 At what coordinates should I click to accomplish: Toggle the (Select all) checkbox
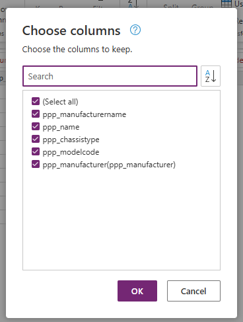pos(36,101)
